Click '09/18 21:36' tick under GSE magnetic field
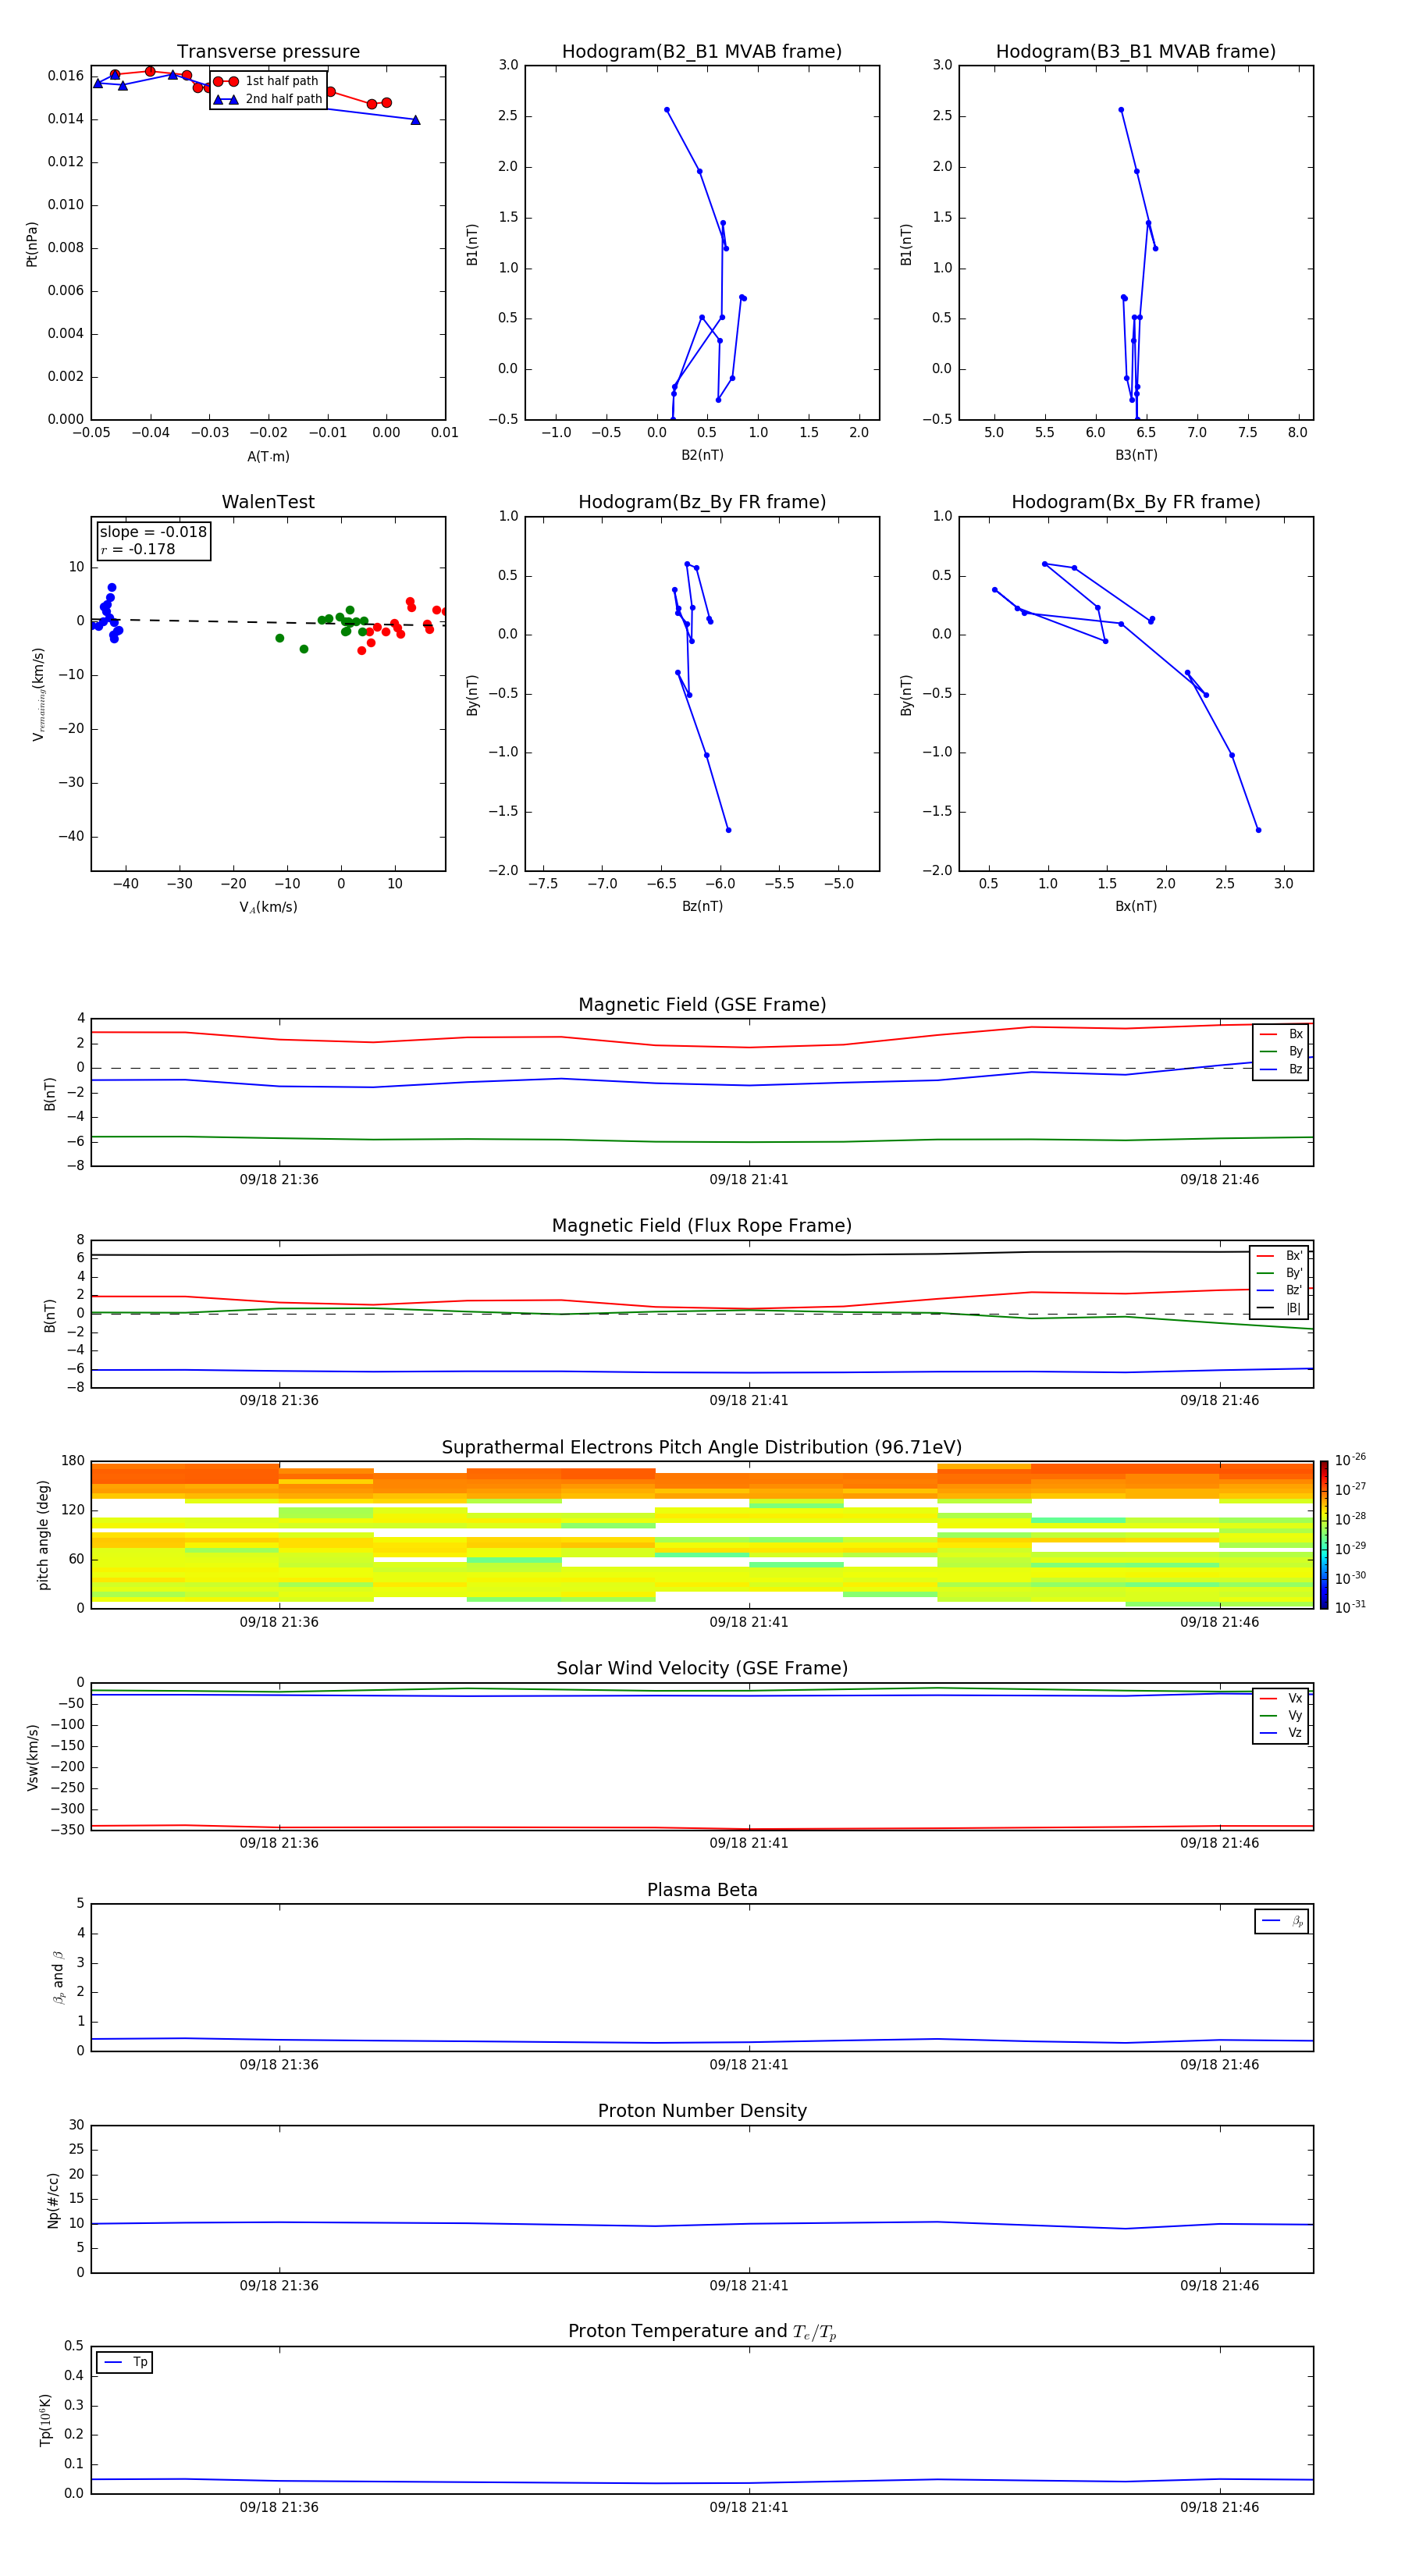Screen dimensions: 1405x2576 click(x=279, y=1180)
